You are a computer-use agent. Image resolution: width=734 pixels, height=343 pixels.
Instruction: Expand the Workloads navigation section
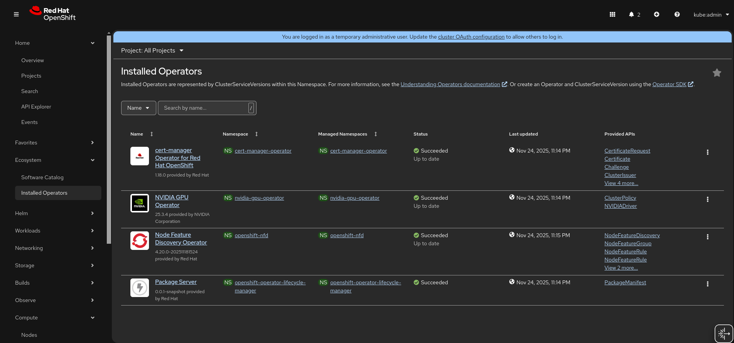pos(55,231)
